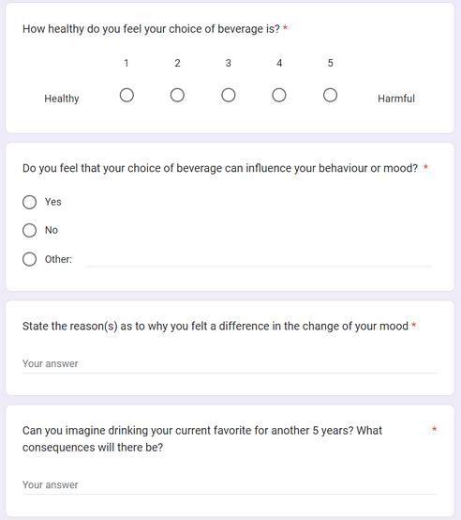The height and width of the screenshot is (520, 461).
Task: Select rating 2 for beverage healthiness
Action: (x=177, y=95)
